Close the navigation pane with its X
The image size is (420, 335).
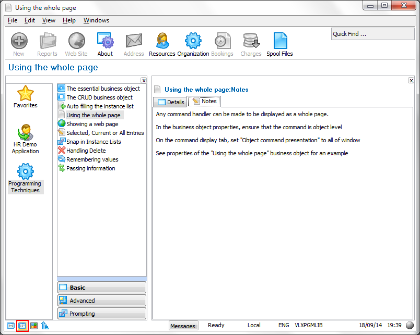tap(144, 80)
